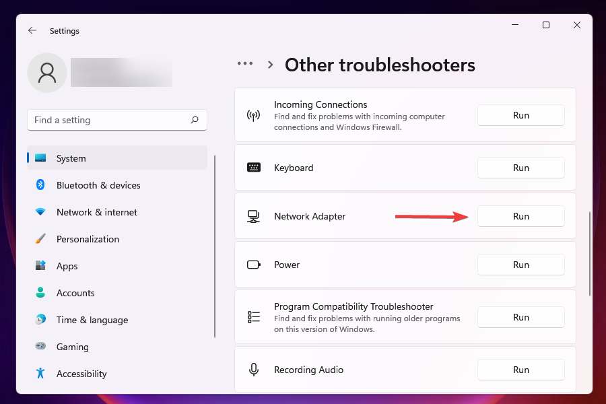Click the search magnifier icon
Image resolution: width=606 pixels, height=404 pixels.
pos(195,120)
